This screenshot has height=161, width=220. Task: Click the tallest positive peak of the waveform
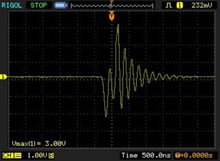(118, 25)
